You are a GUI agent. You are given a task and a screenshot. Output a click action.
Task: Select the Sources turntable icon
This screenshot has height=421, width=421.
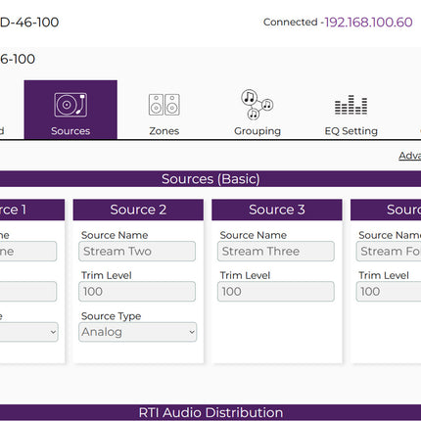[70, 105]
